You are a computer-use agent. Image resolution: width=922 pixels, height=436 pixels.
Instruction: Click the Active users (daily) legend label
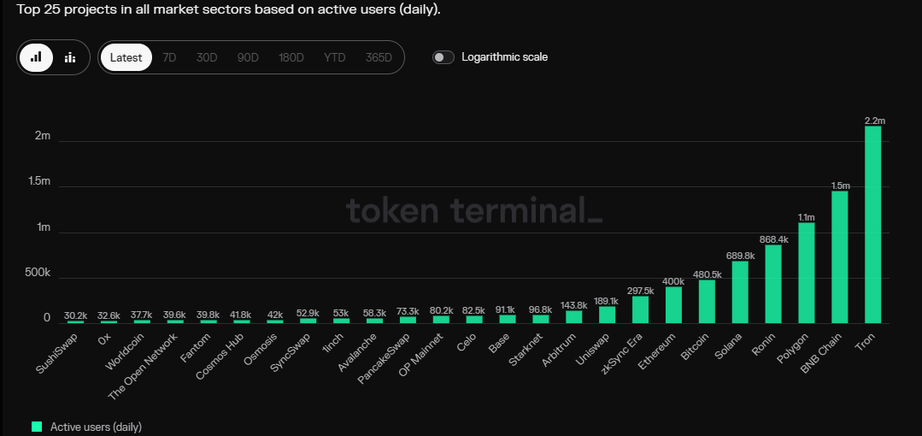click(96, 427)
